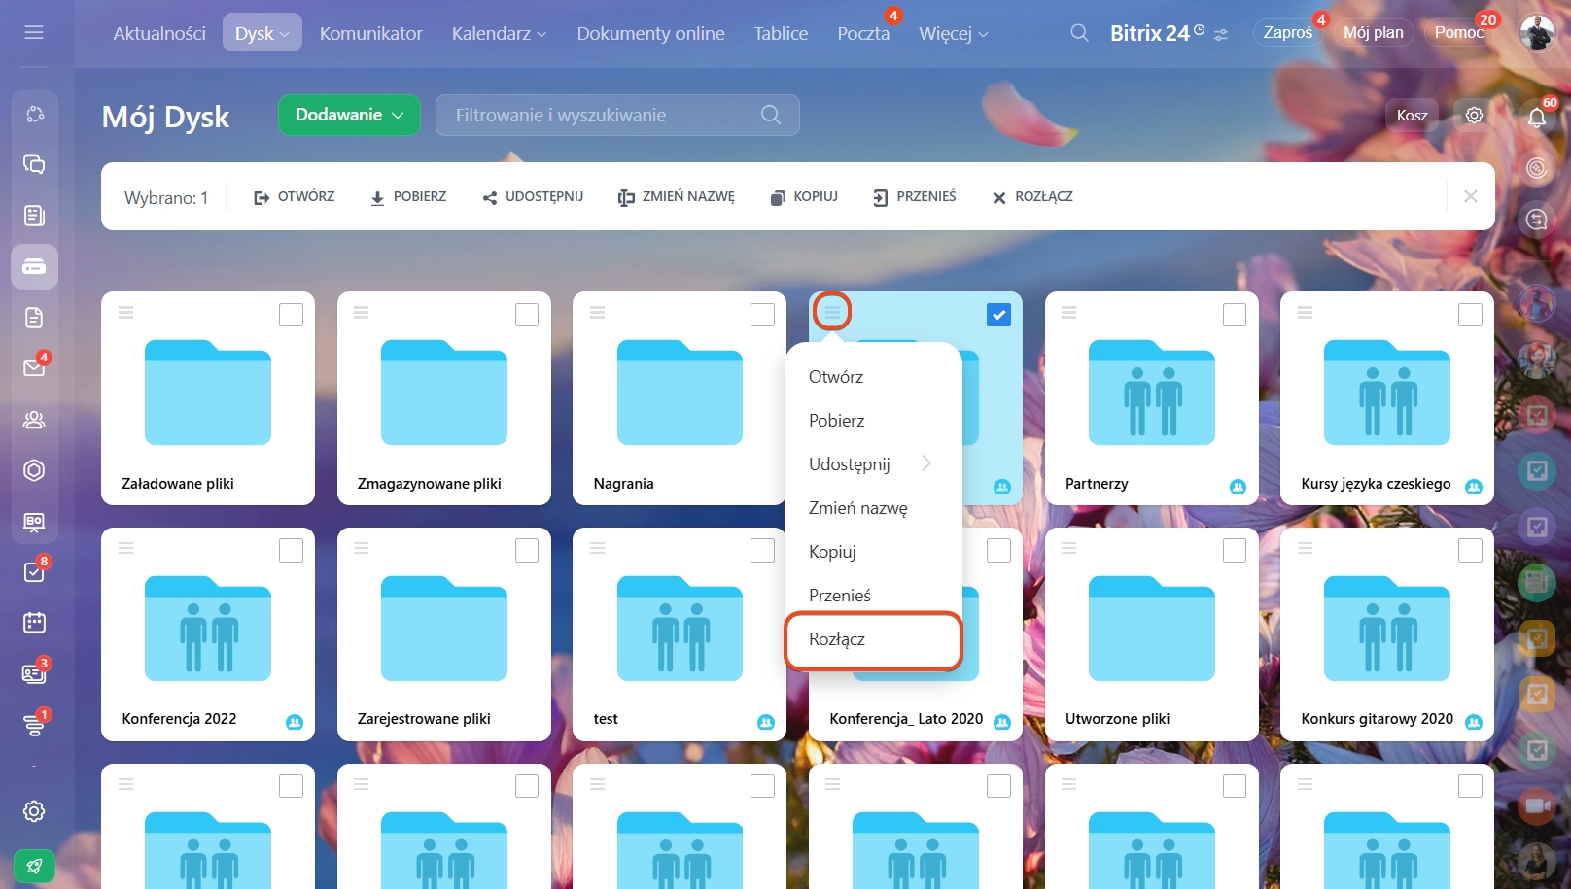
Task: Click the magnifier icon in filter field
Action: tap(771, 115)
